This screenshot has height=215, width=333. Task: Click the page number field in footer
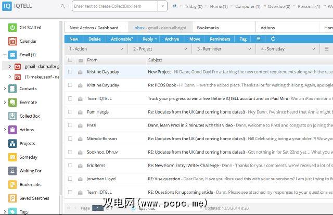coord(98,208)
